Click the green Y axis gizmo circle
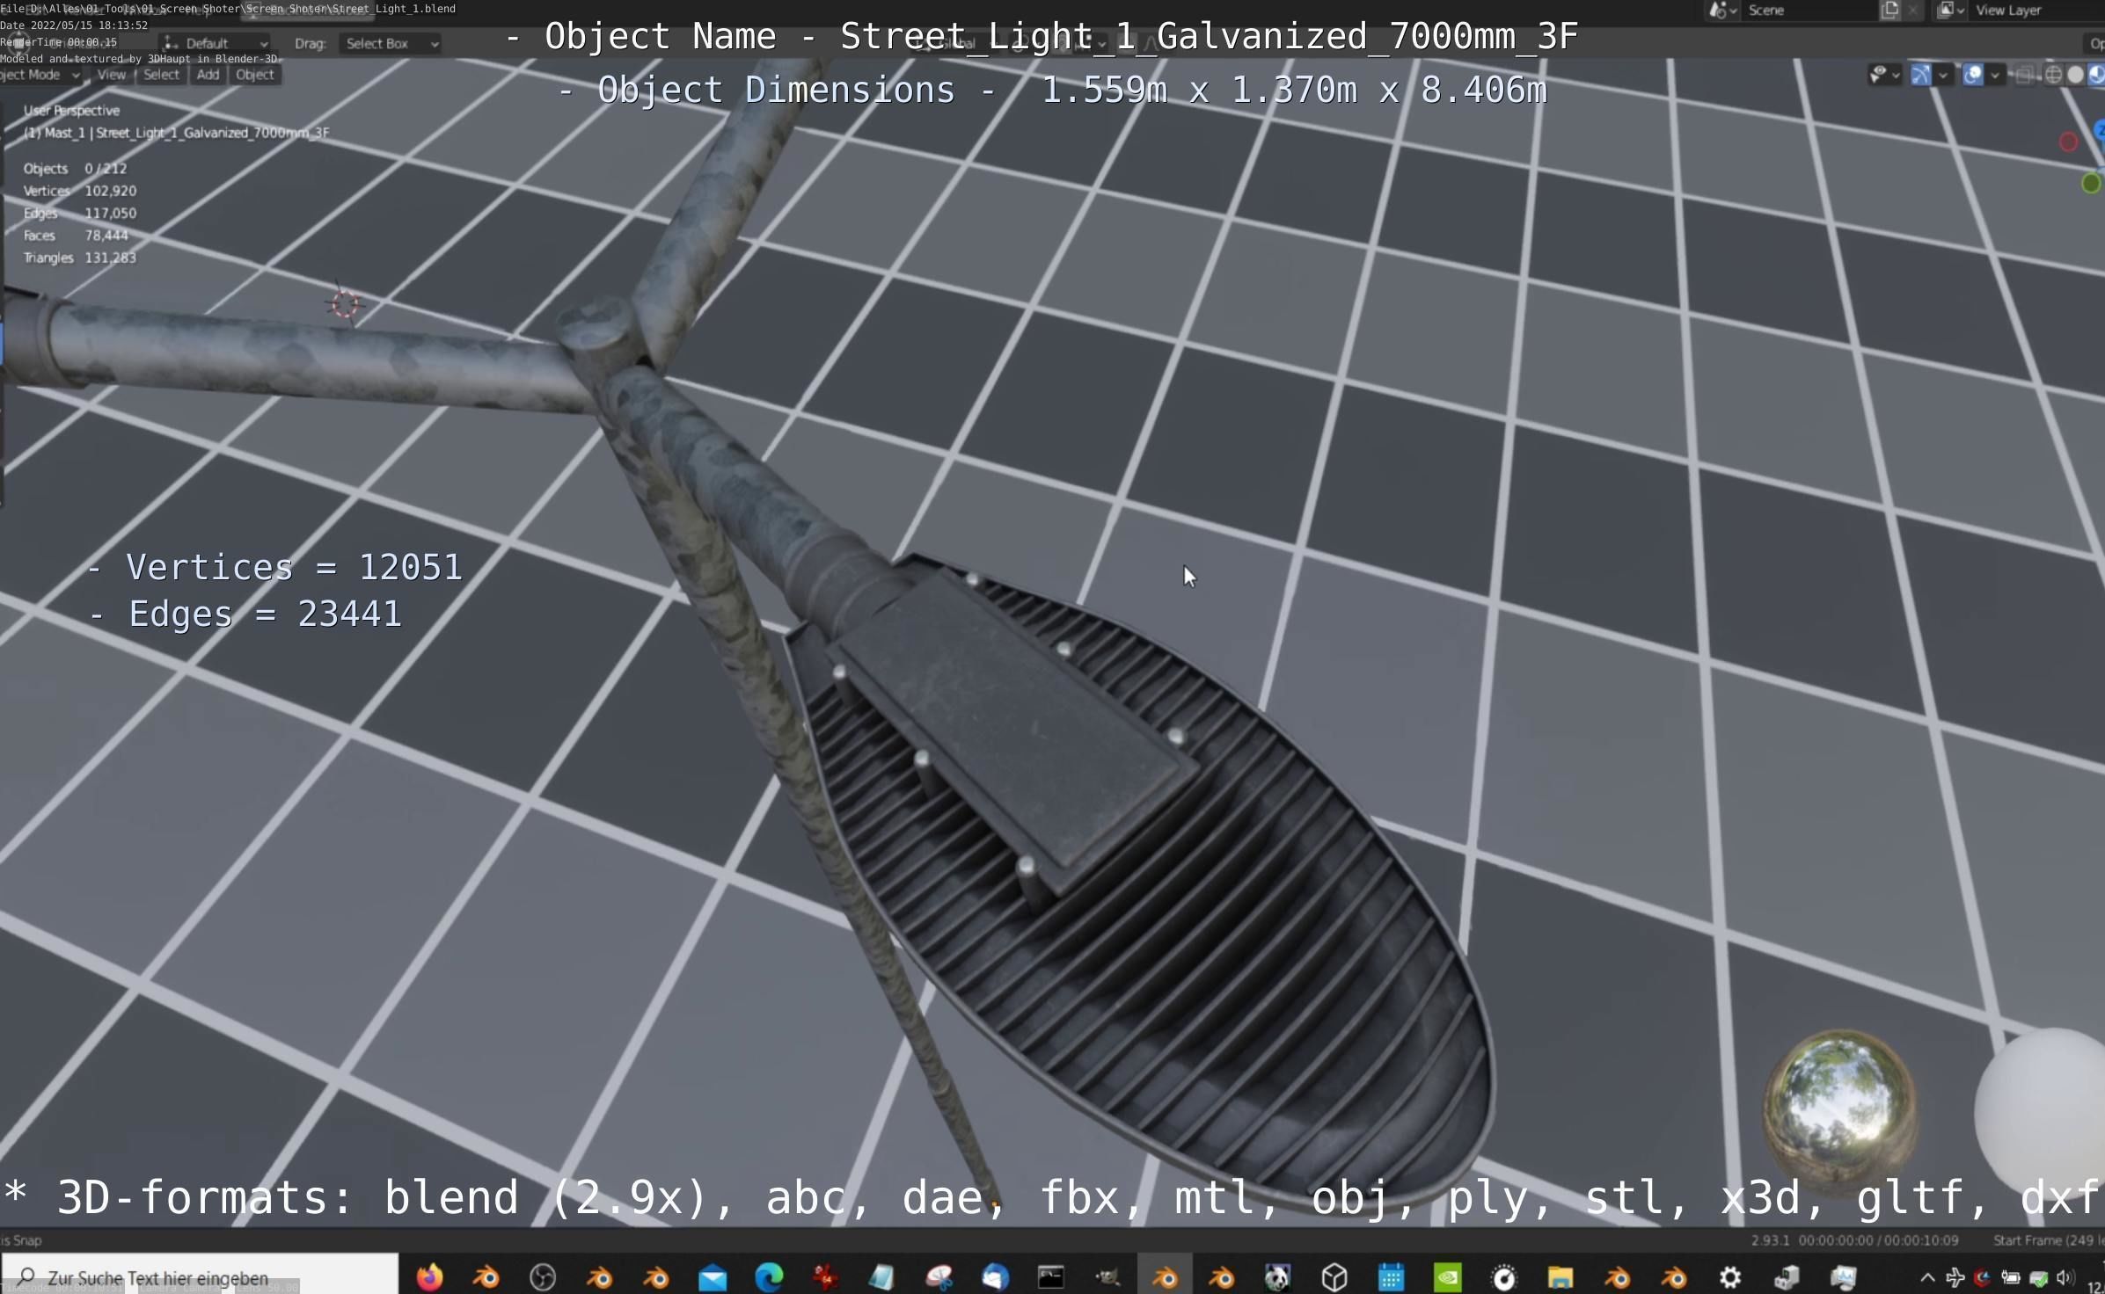 [x=2092, y=183]
